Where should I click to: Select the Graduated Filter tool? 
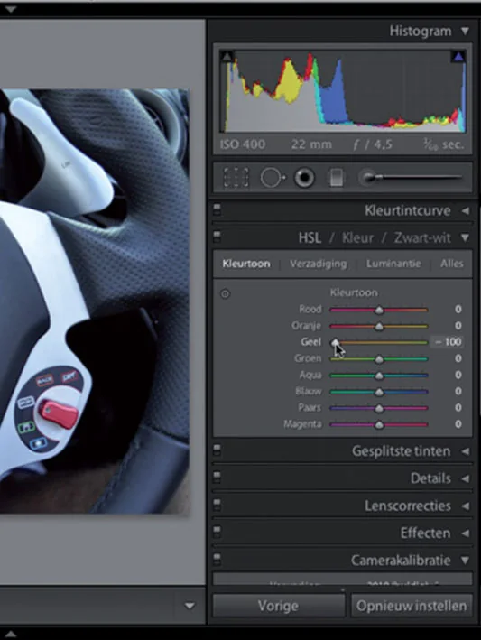[337, 178]
